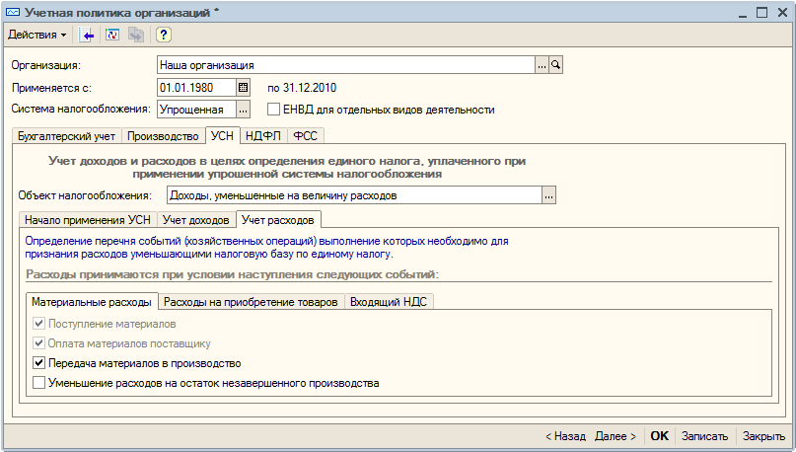The image size is (796, 452).
Task: Click the blue arrow 'go to list' toolbar icon
Action: click(x=86, y=36)
